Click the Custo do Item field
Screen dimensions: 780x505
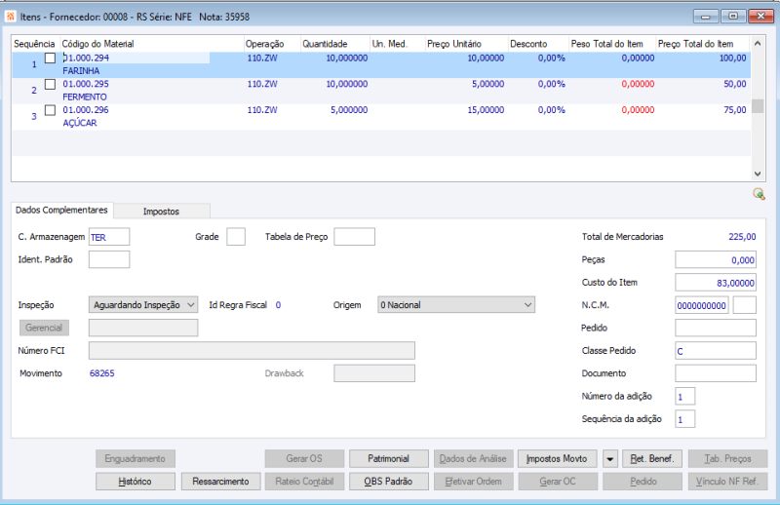coord(715,282)
